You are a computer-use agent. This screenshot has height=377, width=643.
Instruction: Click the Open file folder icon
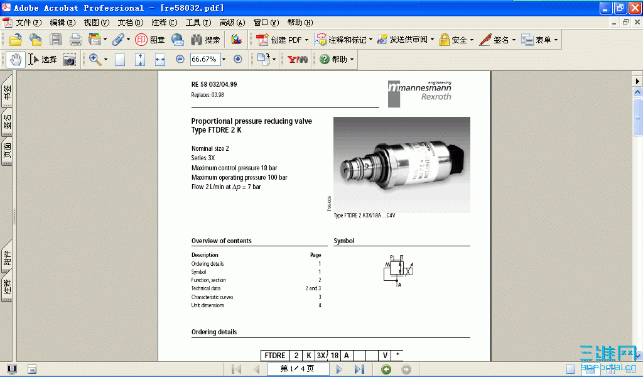[16, 40]
